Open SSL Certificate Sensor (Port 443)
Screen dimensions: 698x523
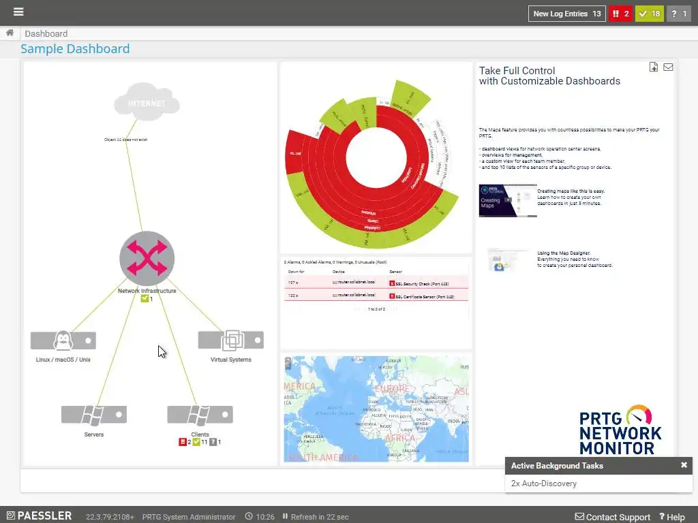(x=425, y=297)
